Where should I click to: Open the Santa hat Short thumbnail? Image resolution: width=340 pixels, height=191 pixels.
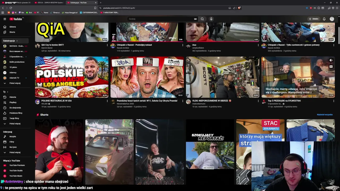tap(59, 152)
